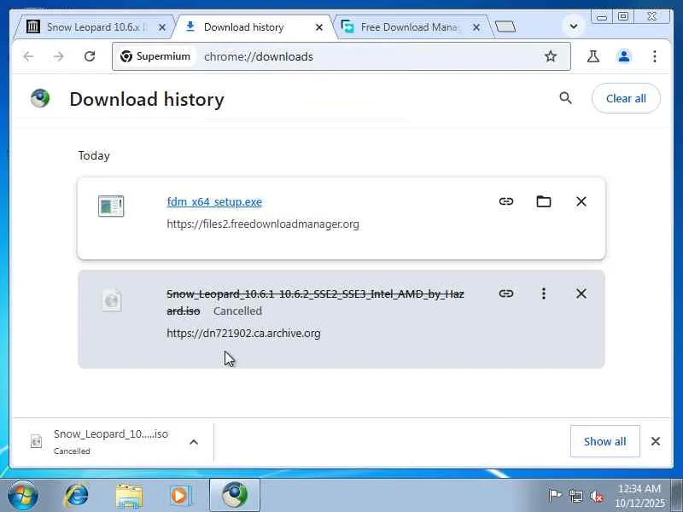Click the Clear all button

pyautogui.click(x=626, y=98)
